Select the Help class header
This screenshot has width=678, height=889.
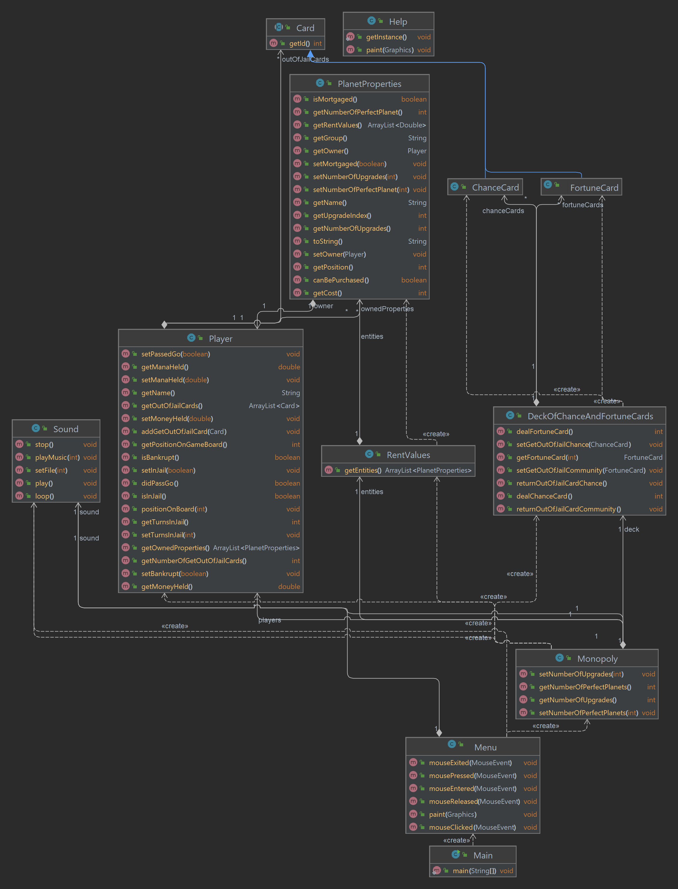397,21
